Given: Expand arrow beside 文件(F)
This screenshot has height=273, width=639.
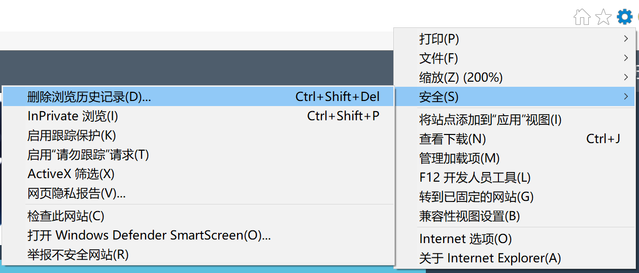Looking at the screenshot, I should coord(626,58).
